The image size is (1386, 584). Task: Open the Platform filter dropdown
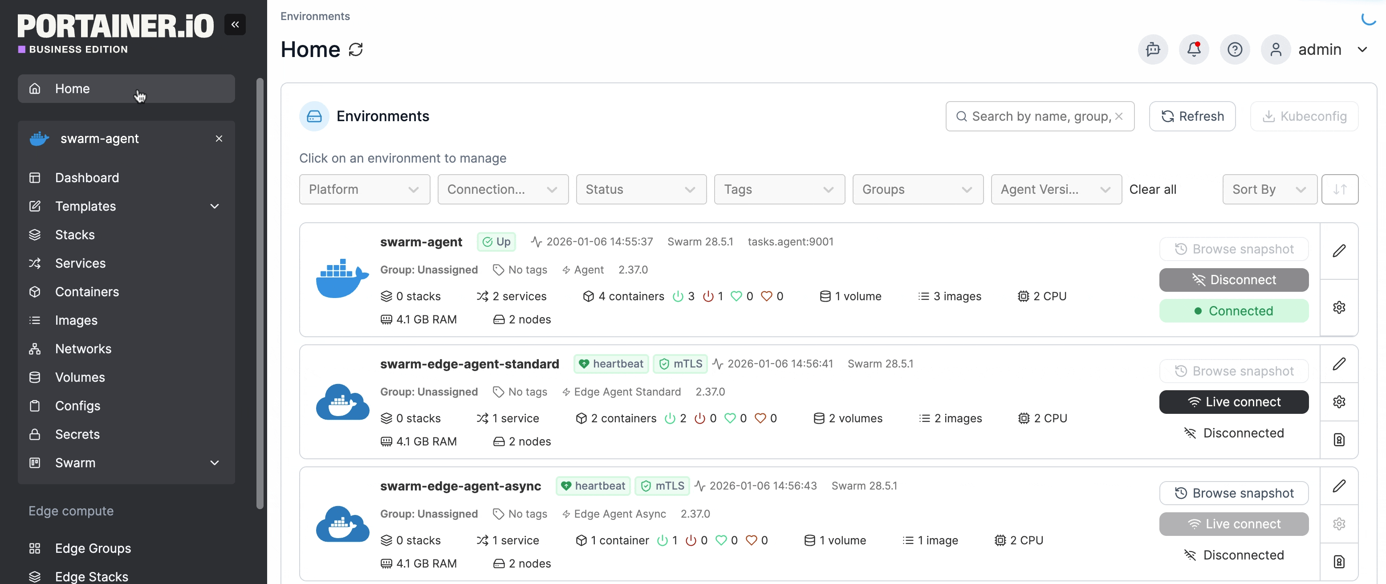(364, 189)
